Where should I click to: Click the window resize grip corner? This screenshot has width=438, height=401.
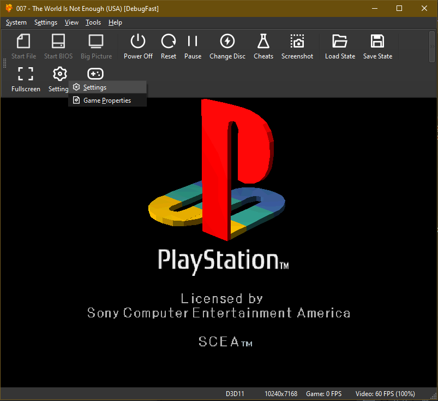(x=434, y=397)
